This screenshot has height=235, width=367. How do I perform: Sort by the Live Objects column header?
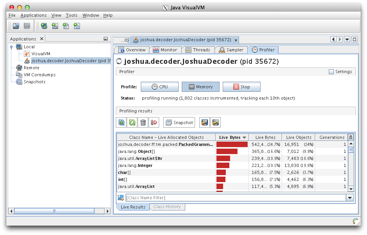(298, 137)
